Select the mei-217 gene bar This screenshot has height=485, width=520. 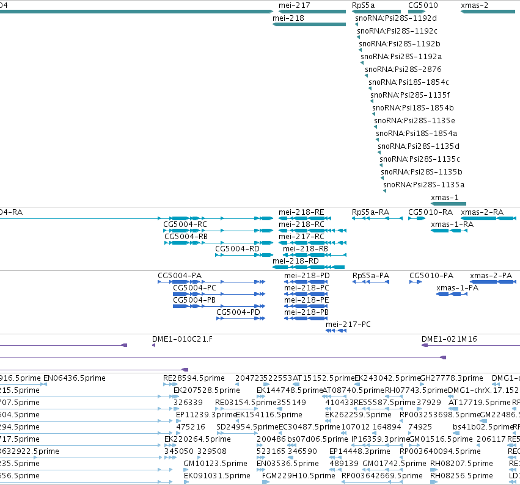pos(312,12)
